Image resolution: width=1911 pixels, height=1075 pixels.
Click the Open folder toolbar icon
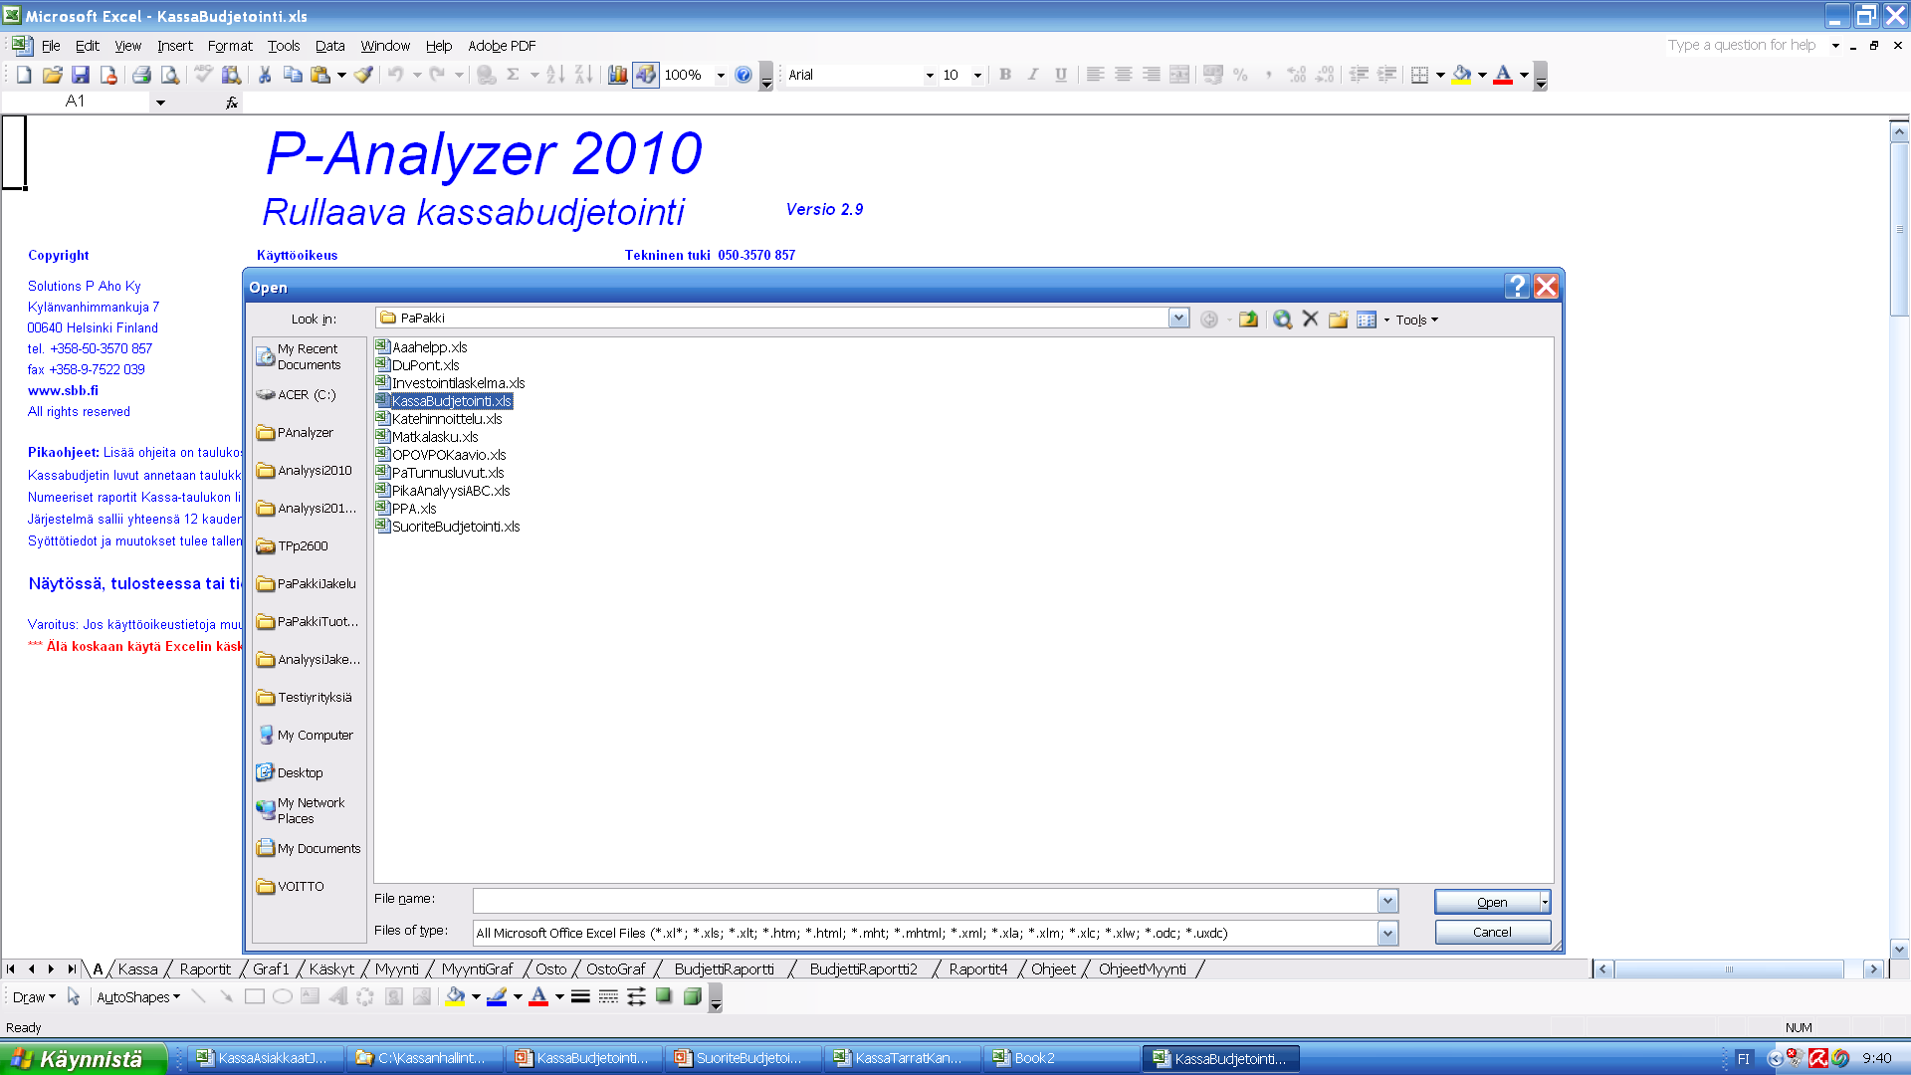click(53, 75)
